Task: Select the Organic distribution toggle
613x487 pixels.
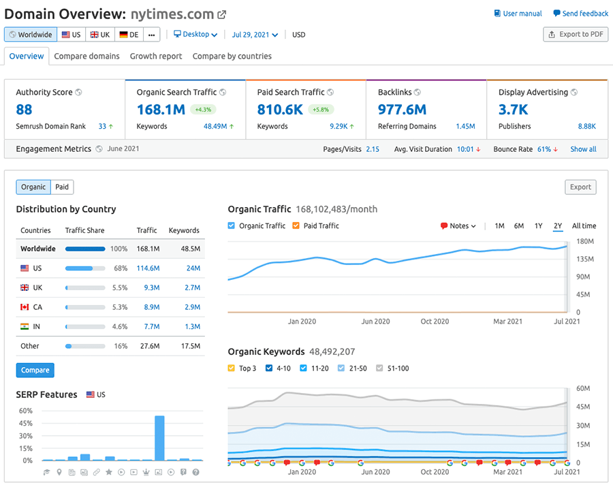Action: tap(33, 187)
